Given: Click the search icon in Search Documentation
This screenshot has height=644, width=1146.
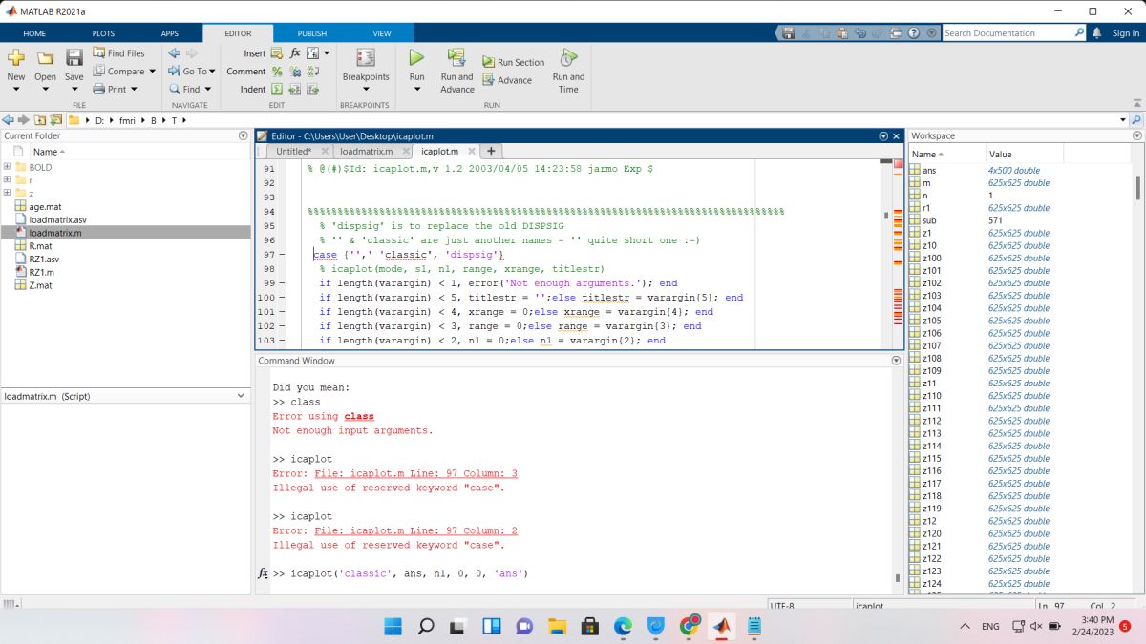Looking at the screenshot, I should (1079, 32).
